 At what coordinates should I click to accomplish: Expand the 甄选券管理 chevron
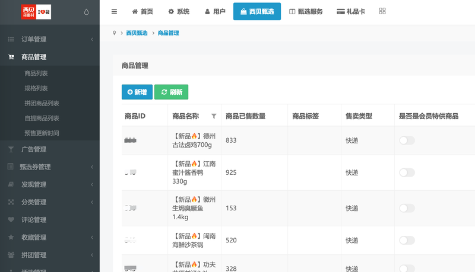[x=92, y=167]
